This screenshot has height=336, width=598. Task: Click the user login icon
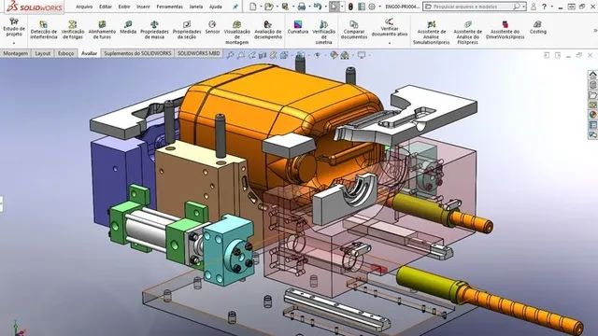pyautogui.click(x=534, y=7)
